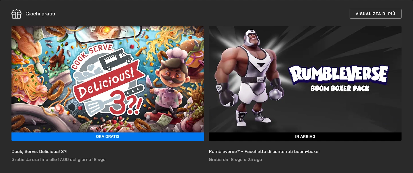This screenshot has width=413, height=173.
Task: Click the 'Gratis da 18 ago a 25 ago' text
Action: tap(235, 160)
